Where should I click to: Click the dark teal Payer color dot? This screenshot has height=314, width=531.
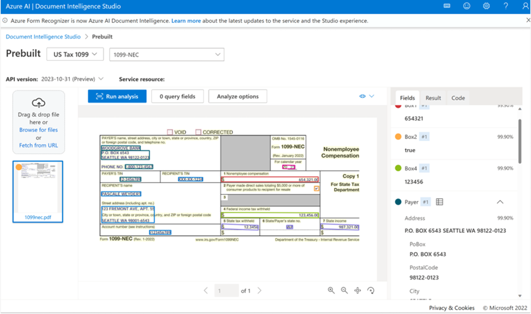398,202
